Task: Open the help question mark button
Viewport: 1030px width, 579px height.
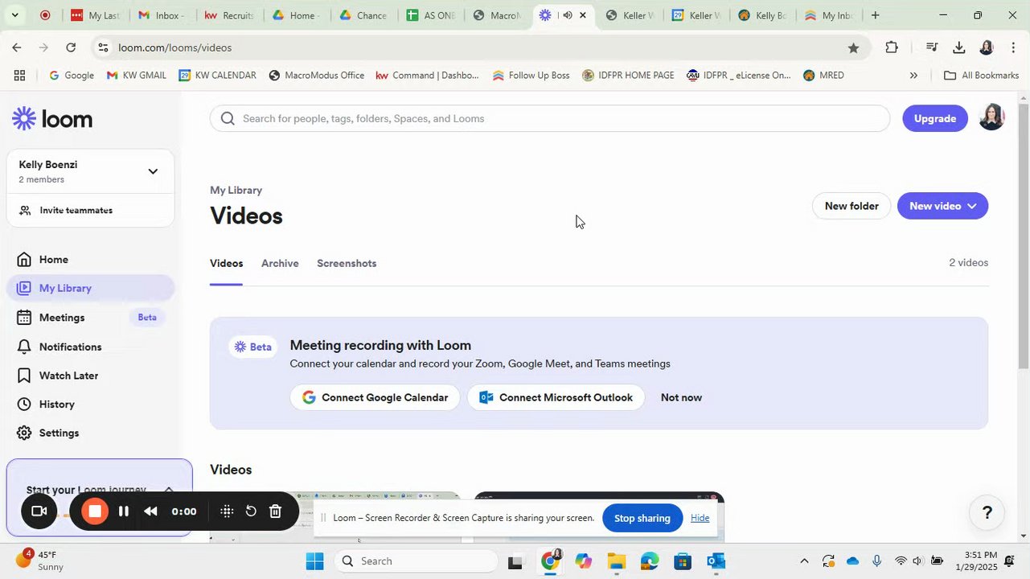Action: (987, 513)
